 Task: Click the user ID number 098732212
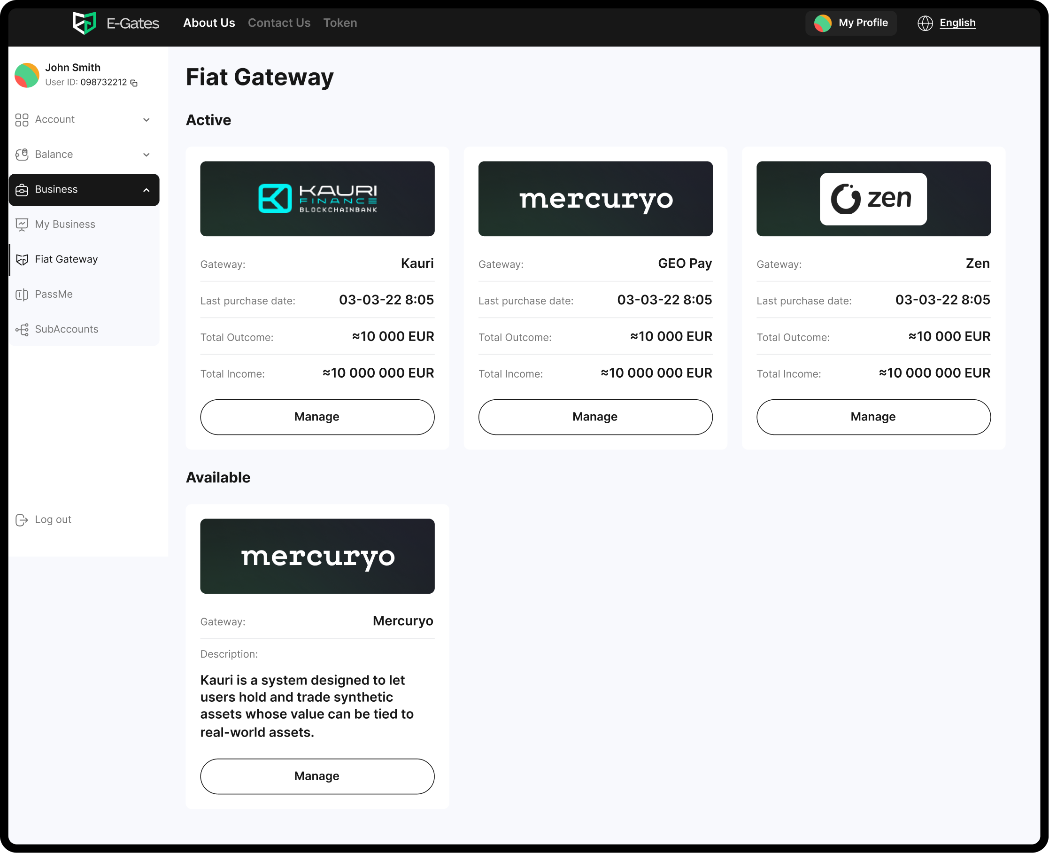click(x=104, y=83)
